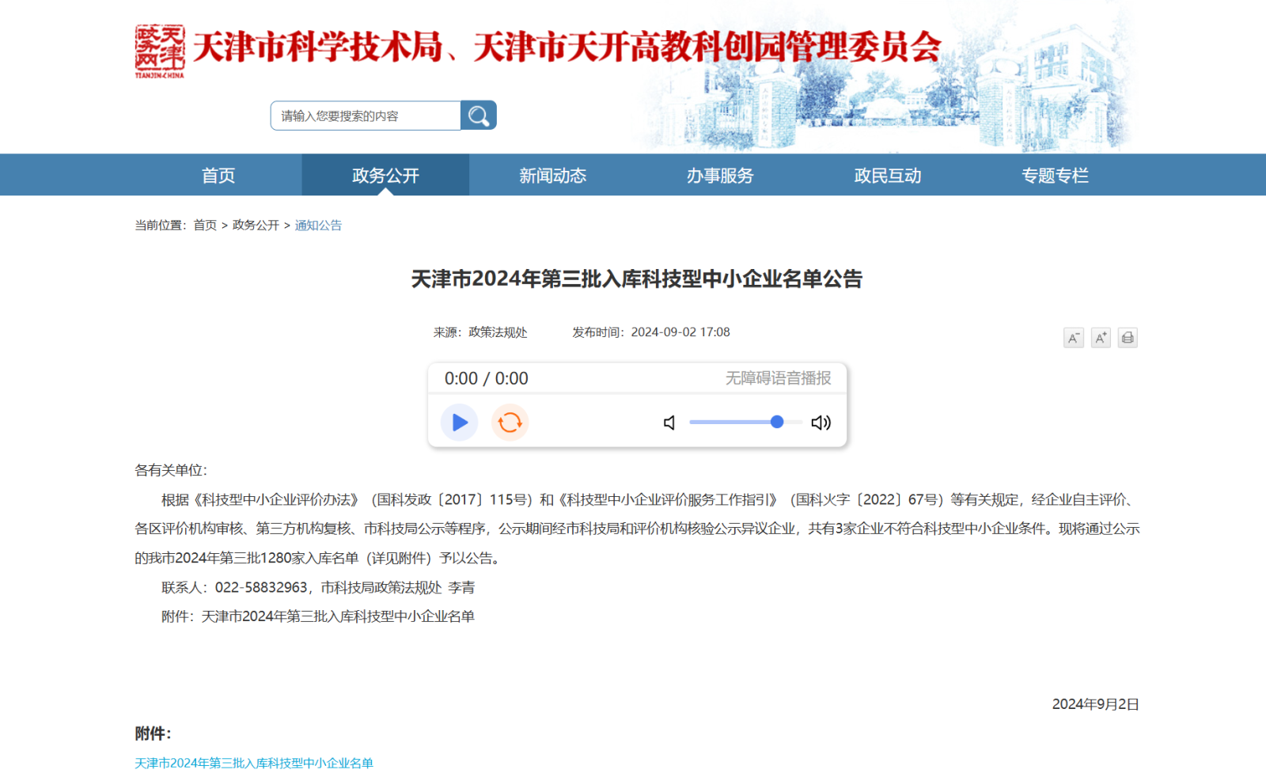Viewport: 1266px width, 781px height.
Task: Decrease font size with the A- icon
Action: click(x=1073, y=338)
